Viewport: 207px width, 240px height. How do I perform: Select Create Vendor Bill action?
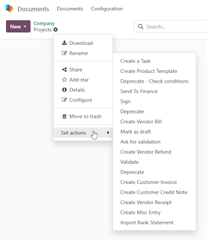pyautogui.click(x=141, y=121)
